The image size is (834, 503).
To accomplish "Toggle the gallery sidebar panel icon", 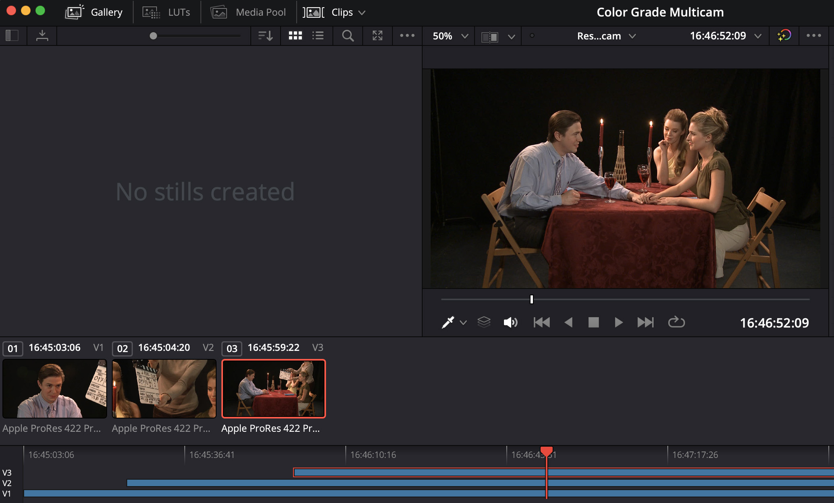I will (12, 36).
